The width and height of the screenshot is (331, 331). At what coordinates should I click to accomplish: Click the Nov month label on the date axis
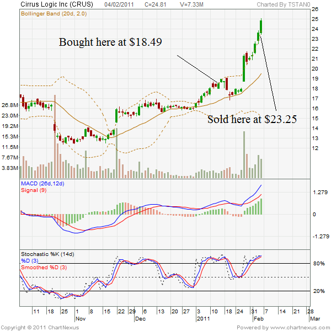point(81,318)
